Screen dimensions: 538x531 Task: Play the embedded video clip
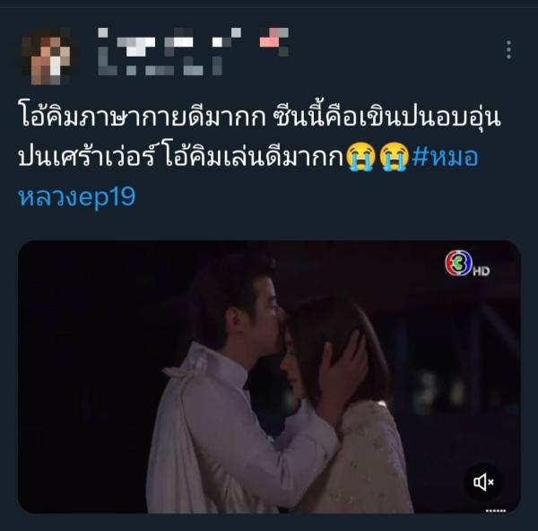tap(269, 377)
